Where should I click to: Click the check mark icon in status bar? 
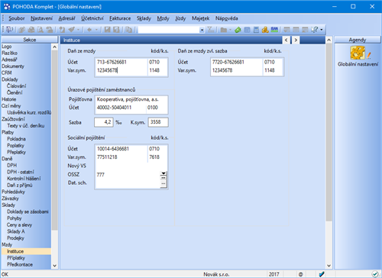click(x=374, y=274)
